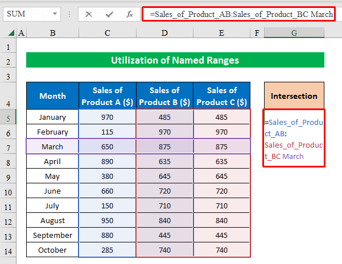This screenshot has width=342, height=264.
Task: Click the Intersection header cell
Action: coord(294,96)
